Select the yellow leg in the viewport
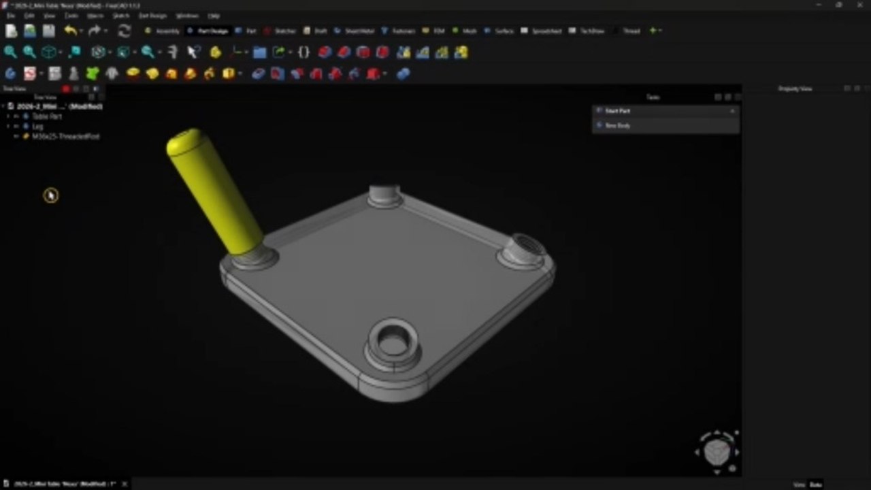 214,191
